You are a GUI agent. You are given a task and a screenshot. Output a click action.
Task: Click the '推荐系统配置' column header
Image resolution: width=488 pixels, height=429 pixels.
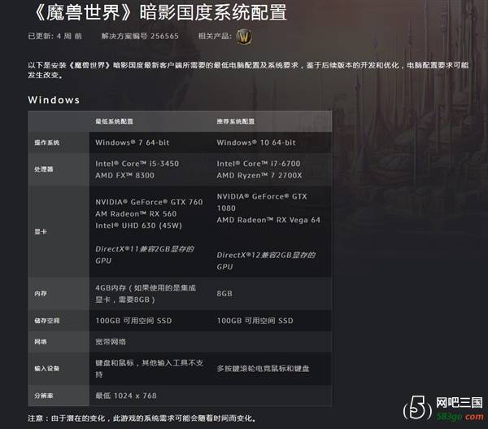236,121
